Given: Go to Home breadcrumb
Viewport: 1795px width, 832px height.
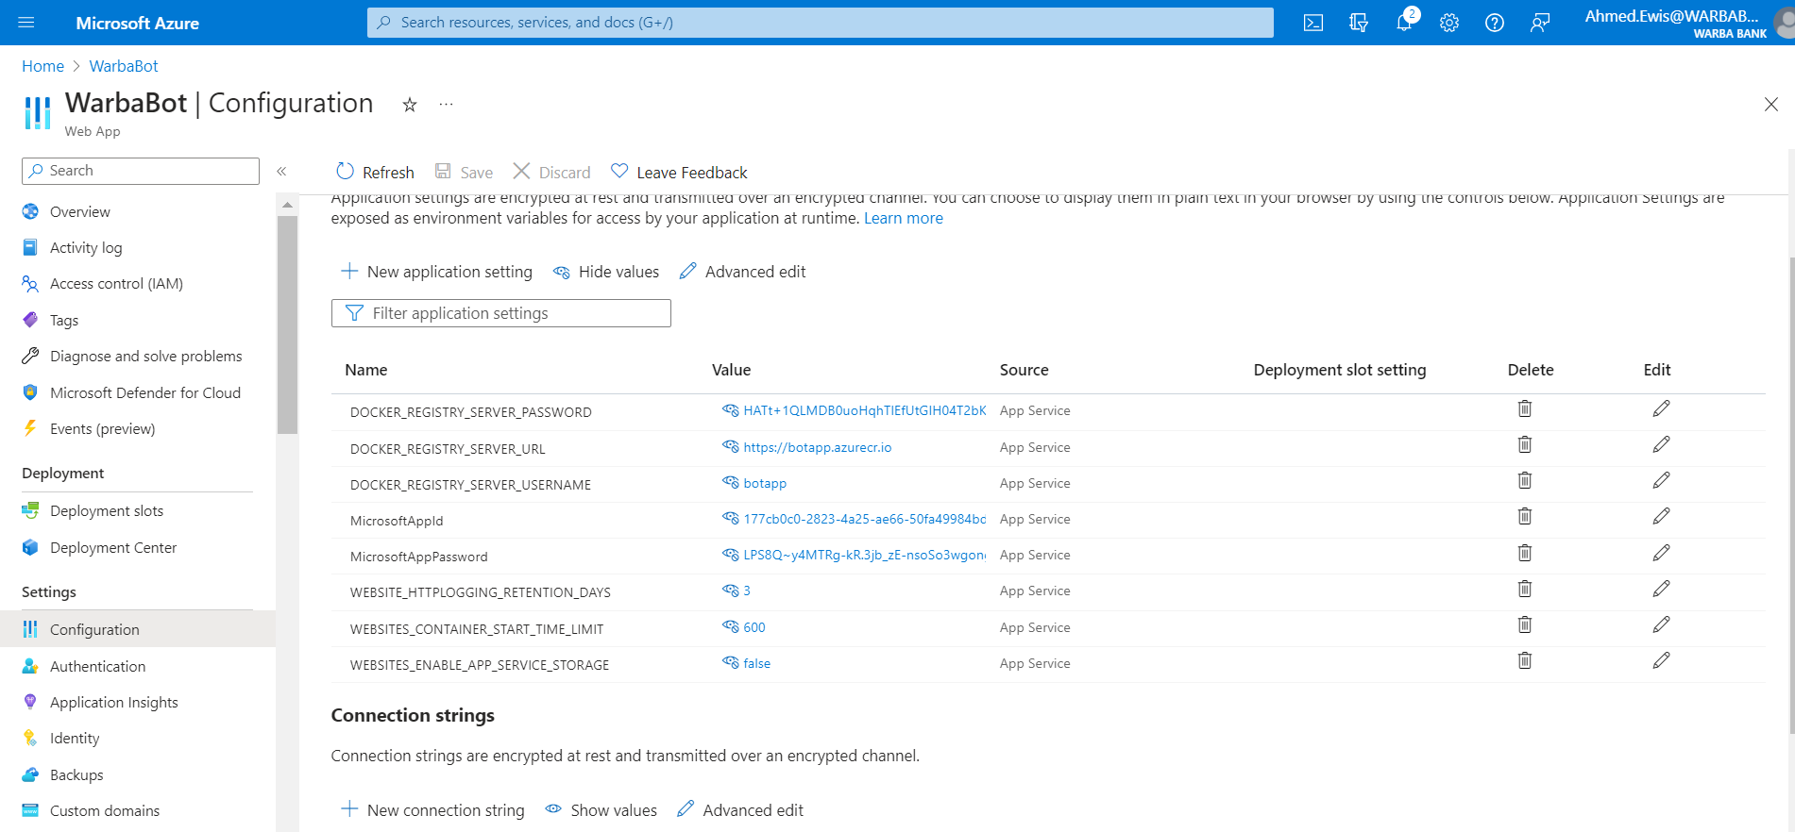Looking at the screenshot, I should tap(43, 66).
